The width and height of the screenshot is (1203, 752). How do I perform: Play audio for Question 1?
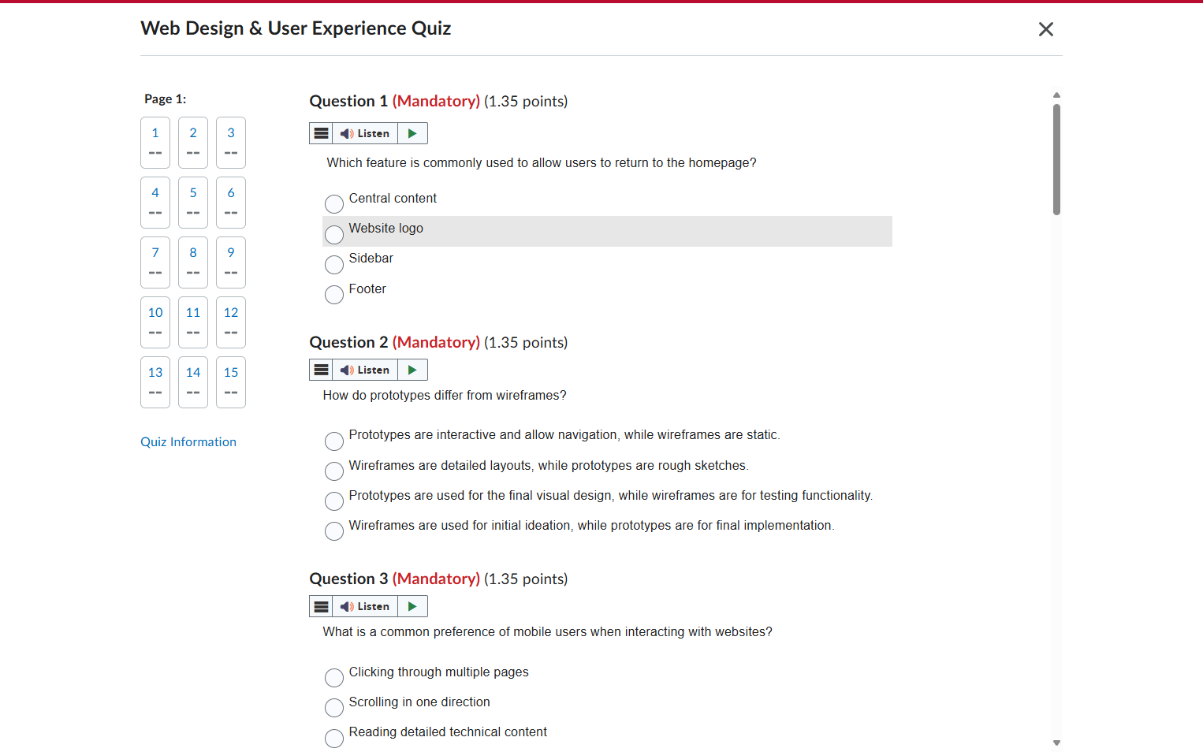(x=412, y=133)
